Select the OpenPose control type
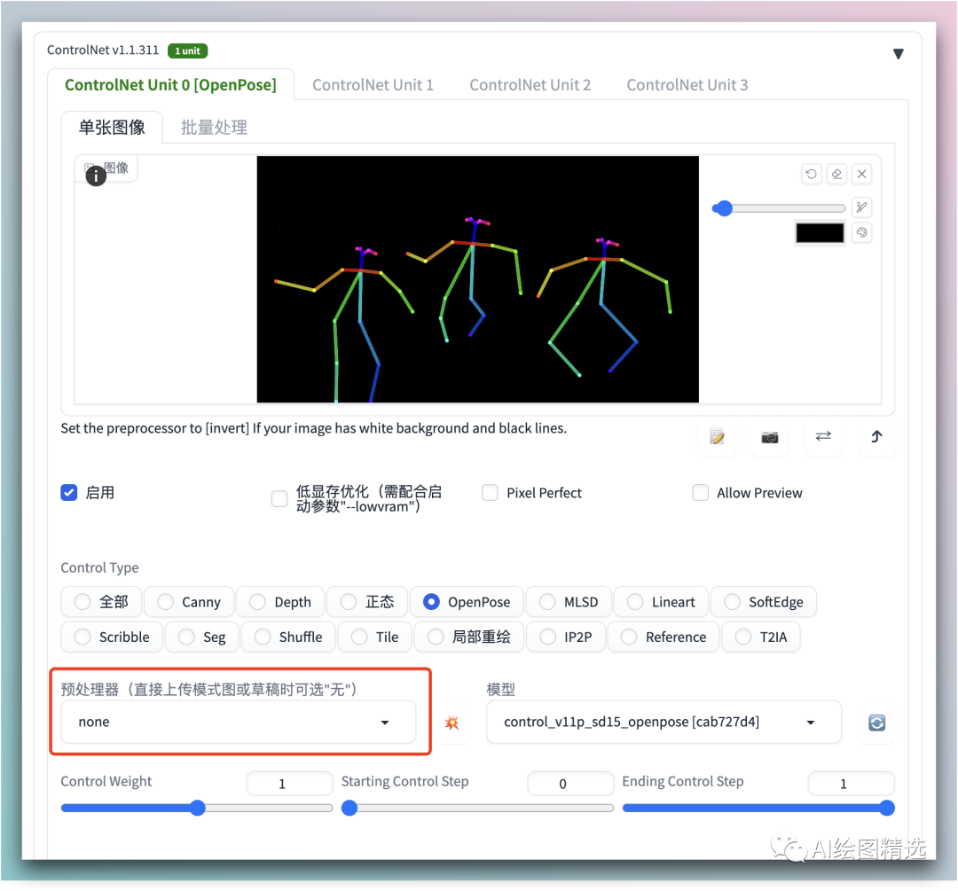 pyautogui.click(x=467, y=602)
